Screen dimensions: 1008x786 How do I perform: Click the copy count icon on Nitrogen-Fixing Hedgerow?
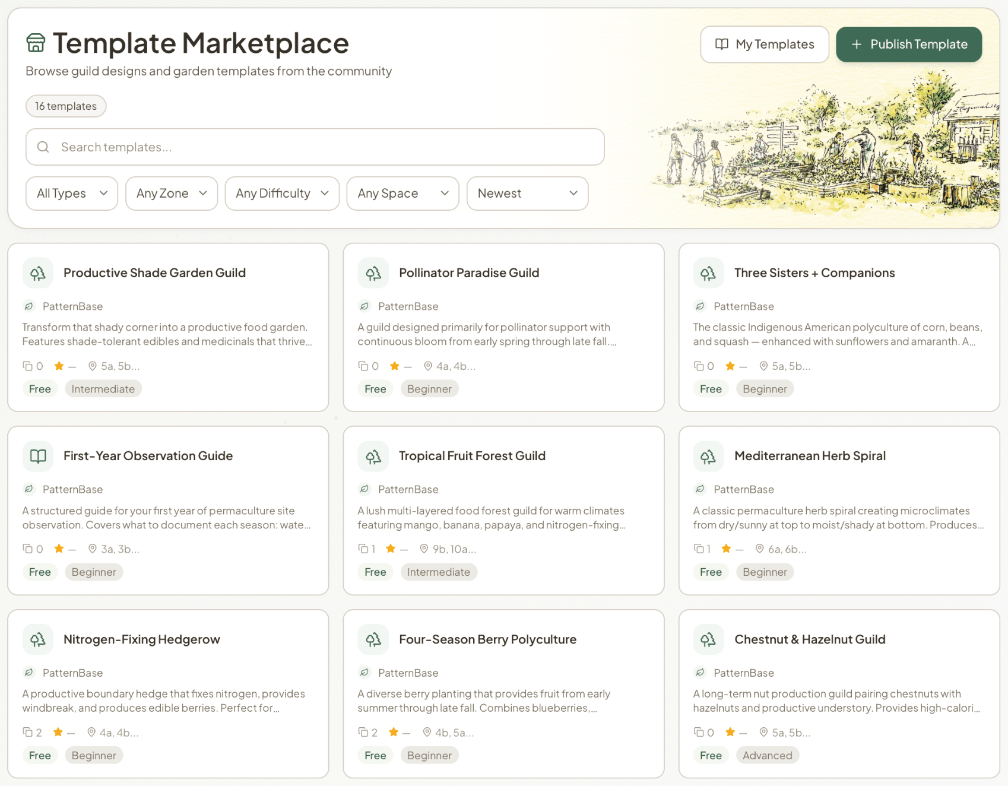tap(27, 732)
